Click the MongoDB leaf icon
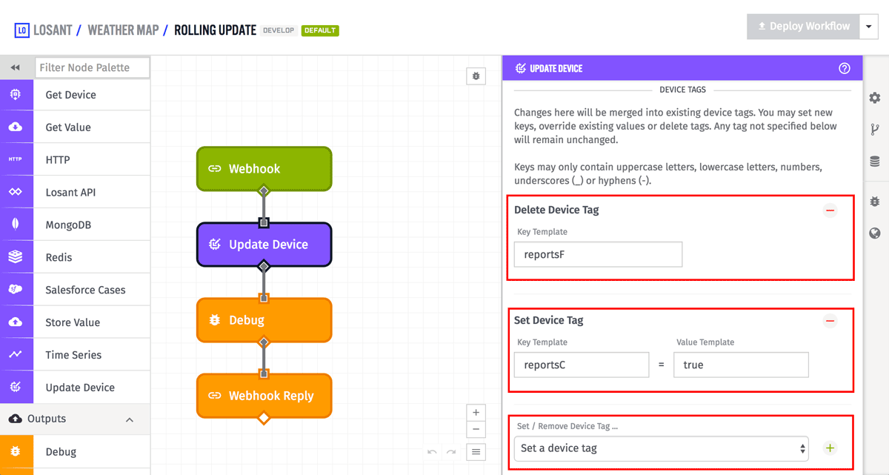 [16, 225]
